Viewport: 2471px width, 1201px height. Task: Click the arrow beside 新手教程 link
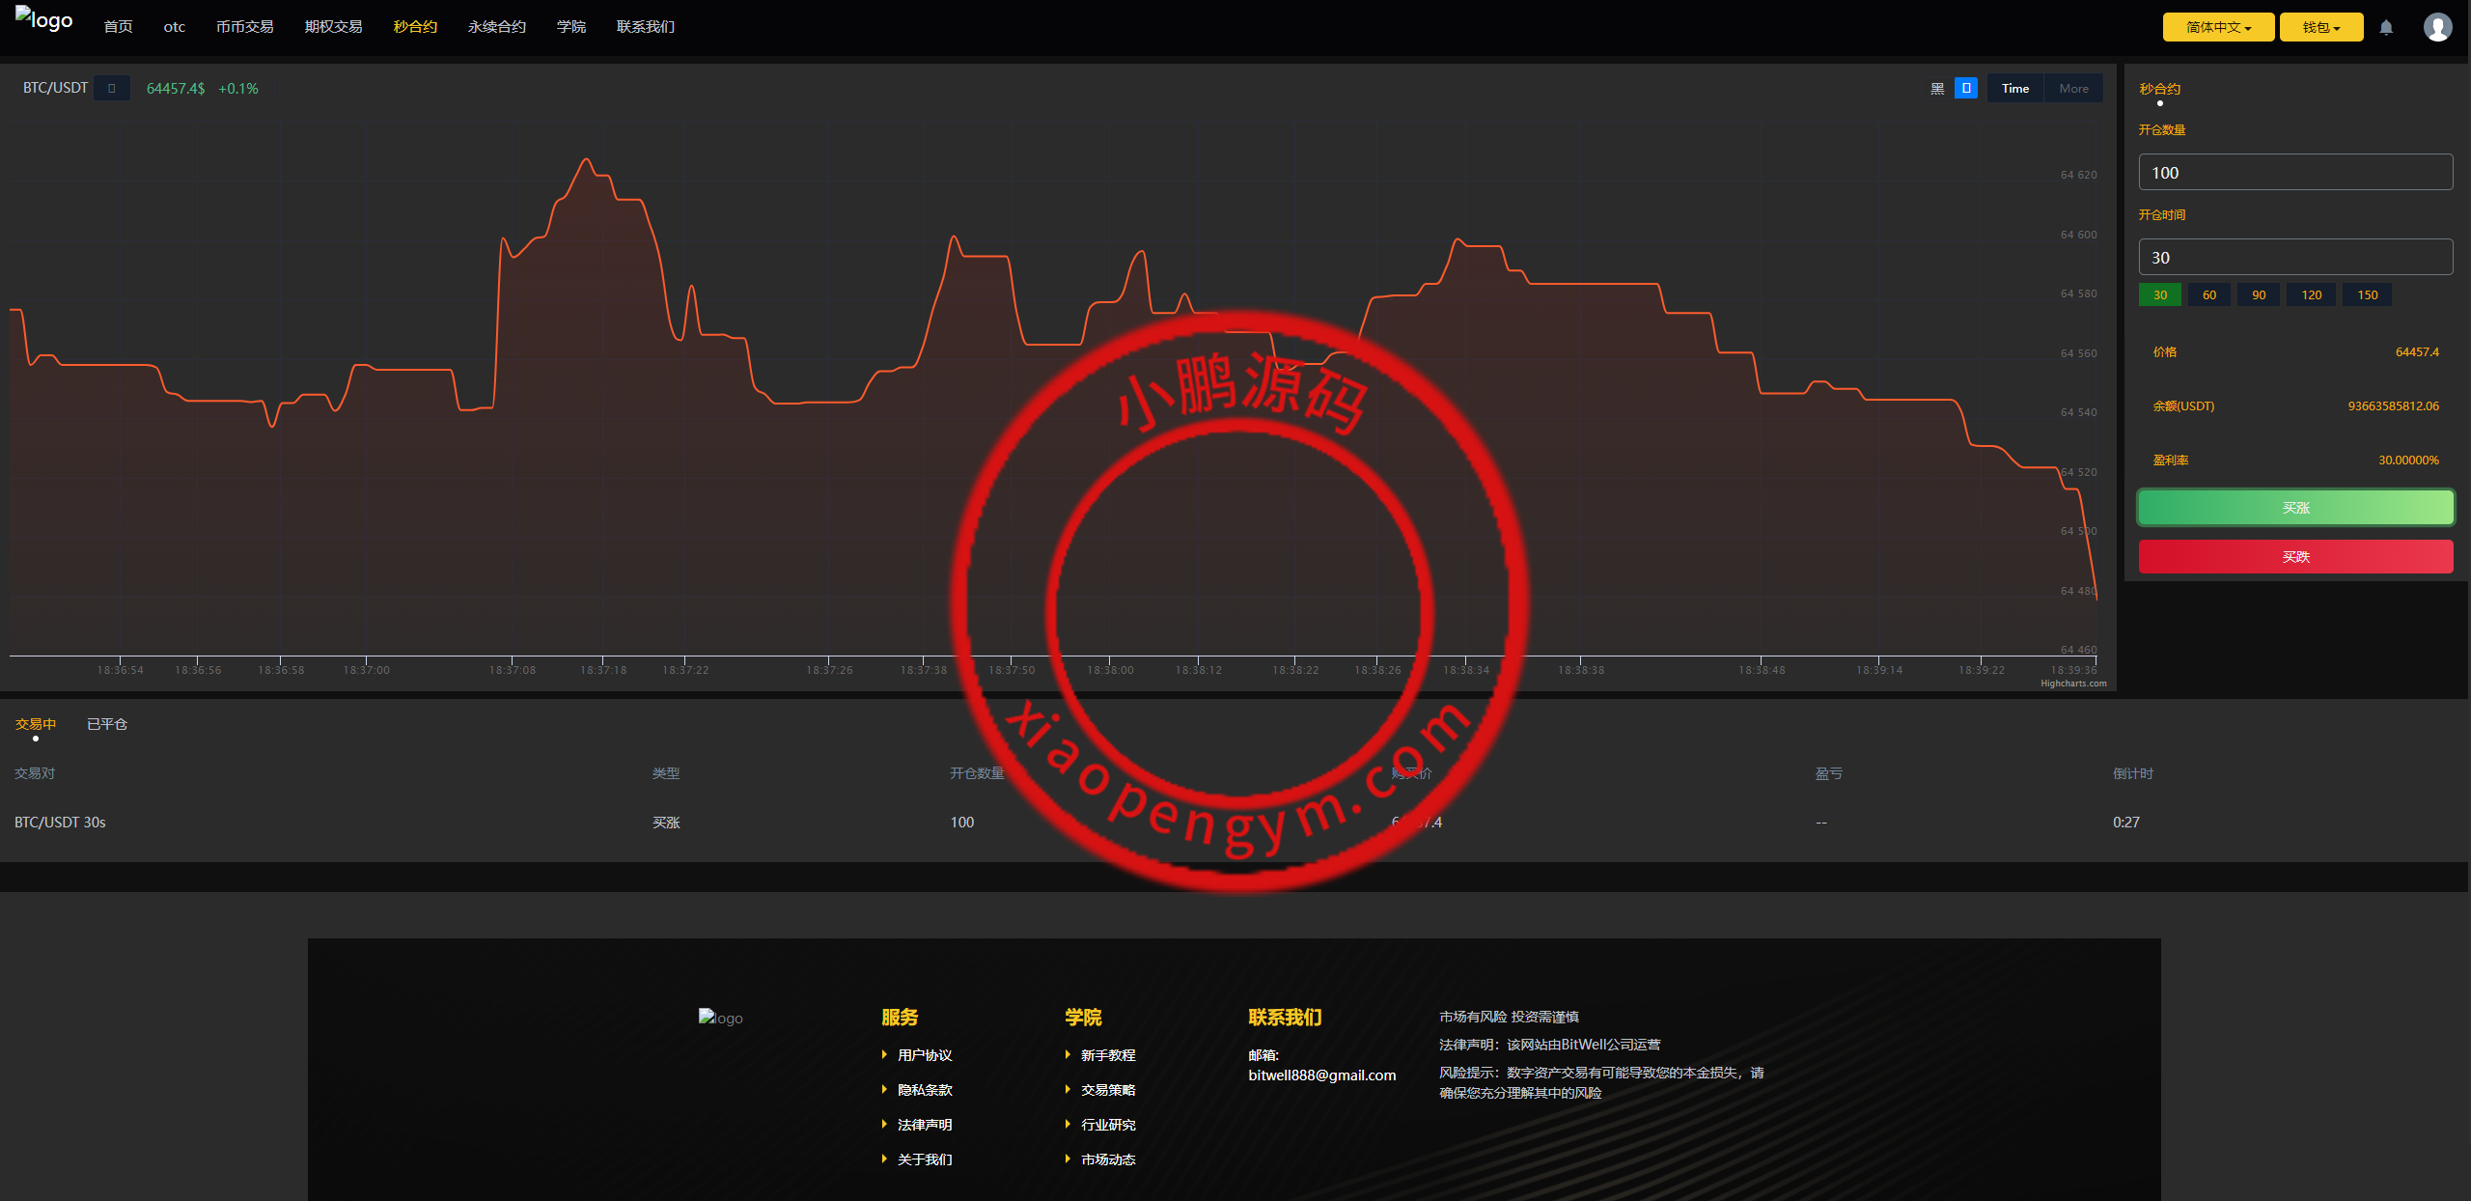[x=1068, y=1054]
